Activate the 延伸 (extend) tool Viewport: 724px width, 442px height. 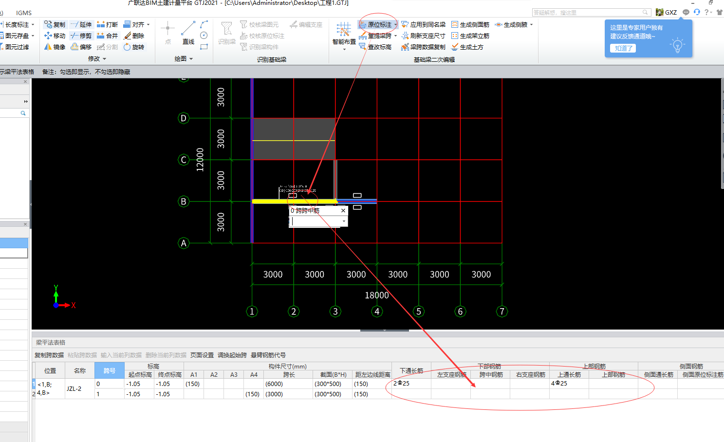coord(81,24)
